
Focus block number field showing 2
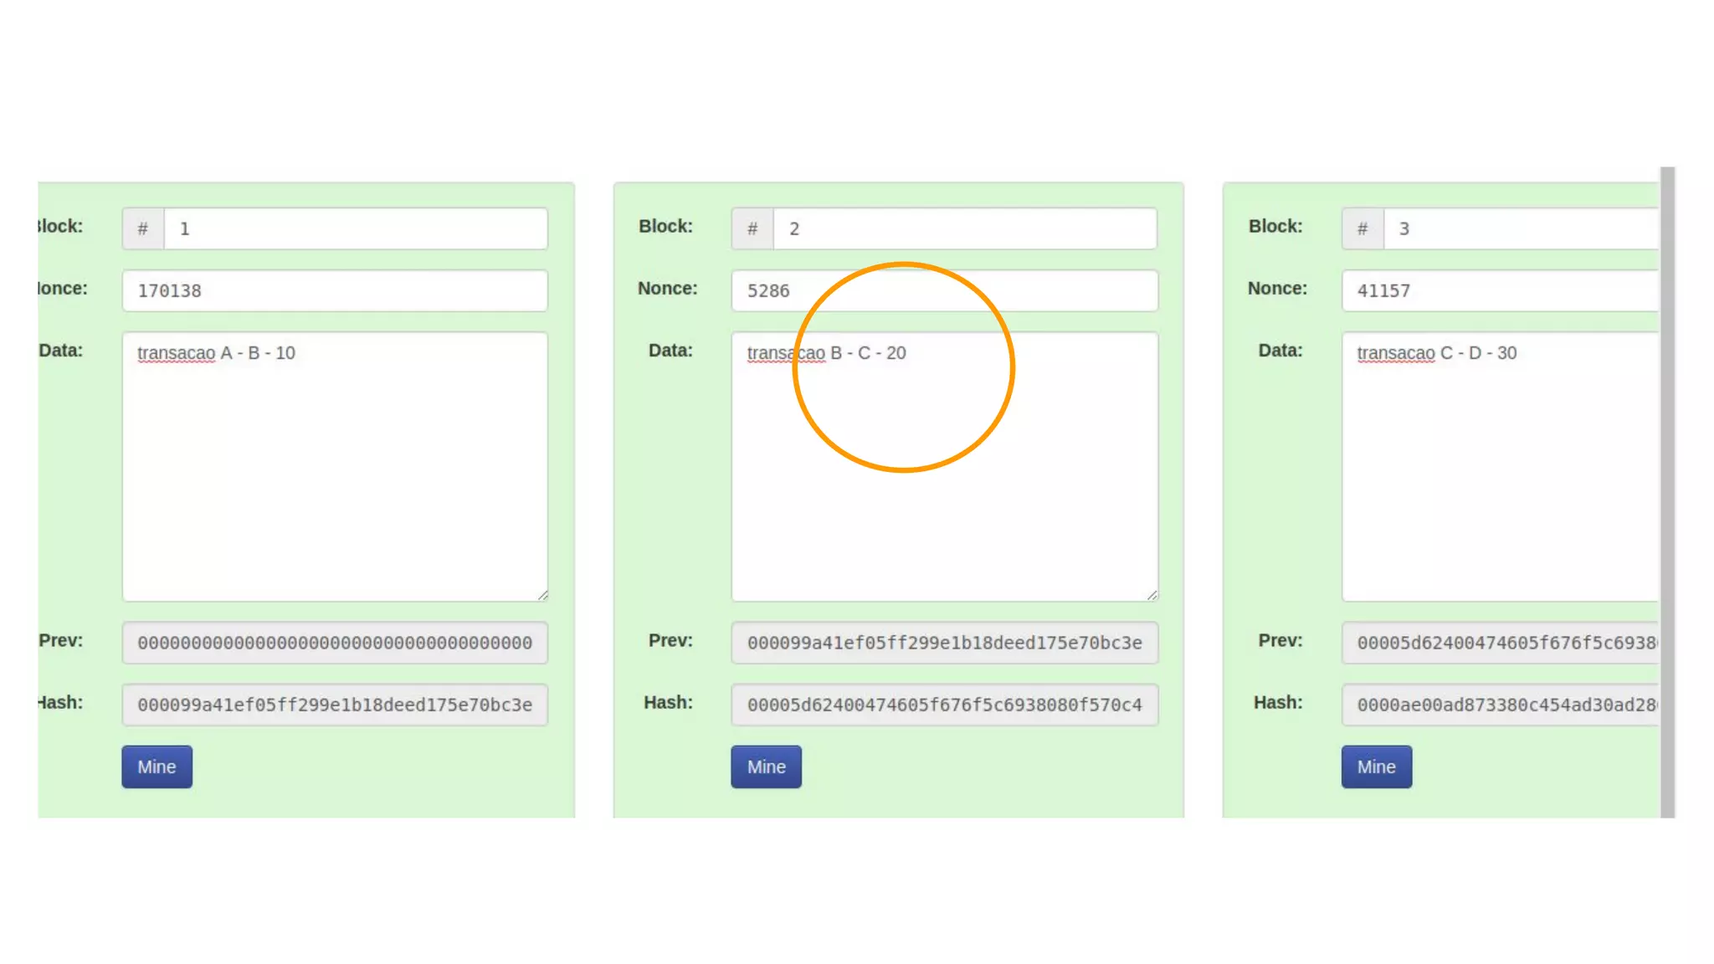pos(965,228)
